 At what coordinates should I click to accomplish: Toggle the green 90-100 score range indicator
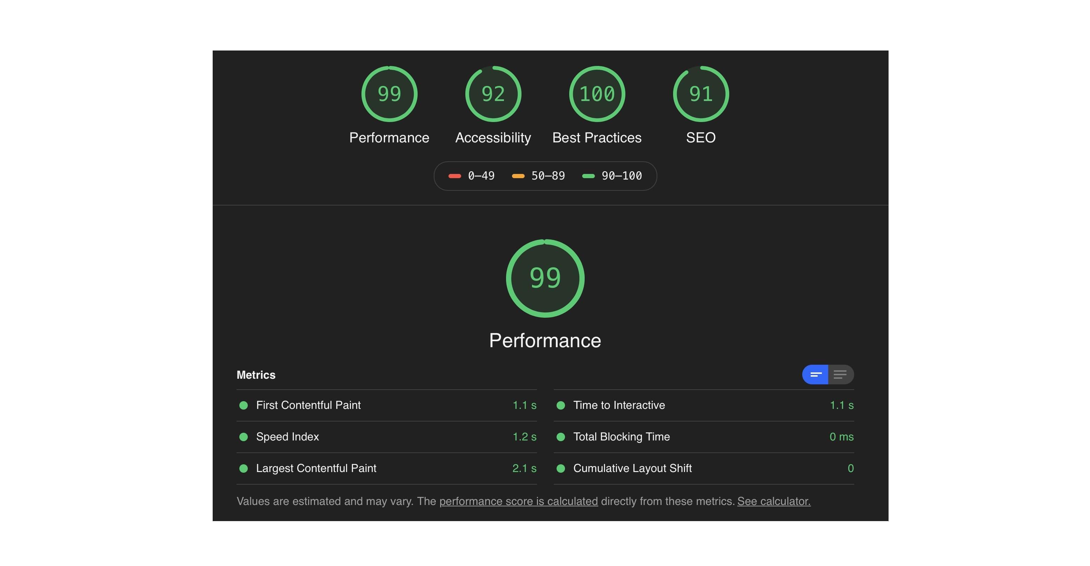616,176
